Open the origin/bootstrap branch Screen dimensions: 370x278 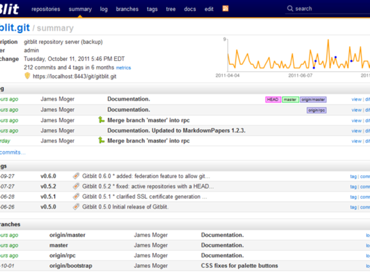[x=71, y=266]
